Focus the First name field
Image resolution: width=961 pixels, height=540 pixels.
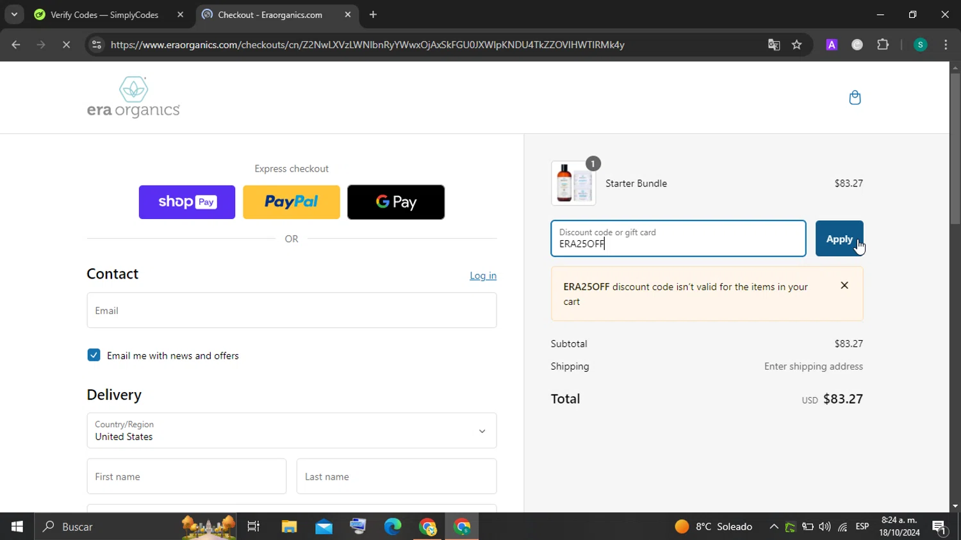186,477
